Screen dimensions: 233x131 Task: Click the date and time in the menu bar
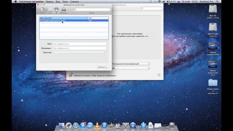[189, 1]
